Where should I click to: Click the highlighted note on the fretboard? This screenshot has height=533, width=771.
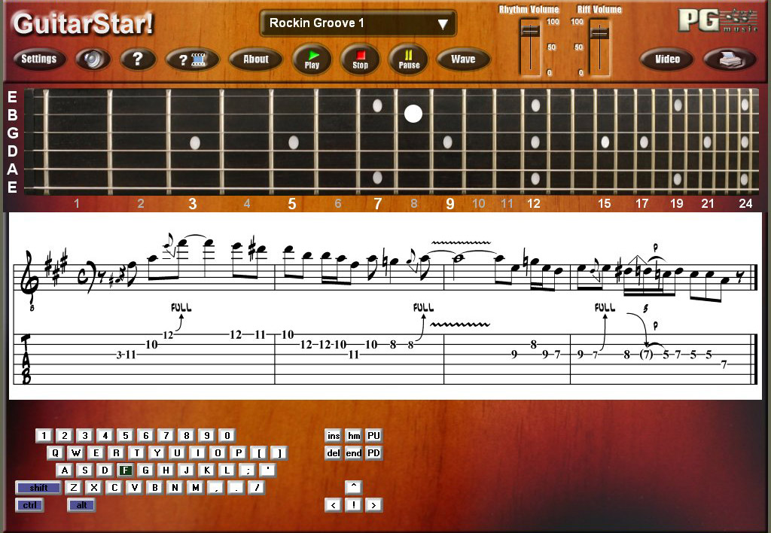point(413,114)
